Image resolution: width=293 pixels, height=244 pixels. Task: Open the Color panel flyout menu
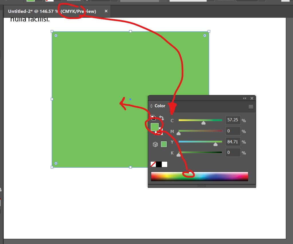click(251, 106)
